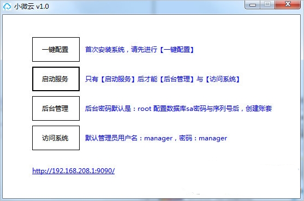Select the text 首次安装系统，请先进行【一键配置】

tap(140, 50)
